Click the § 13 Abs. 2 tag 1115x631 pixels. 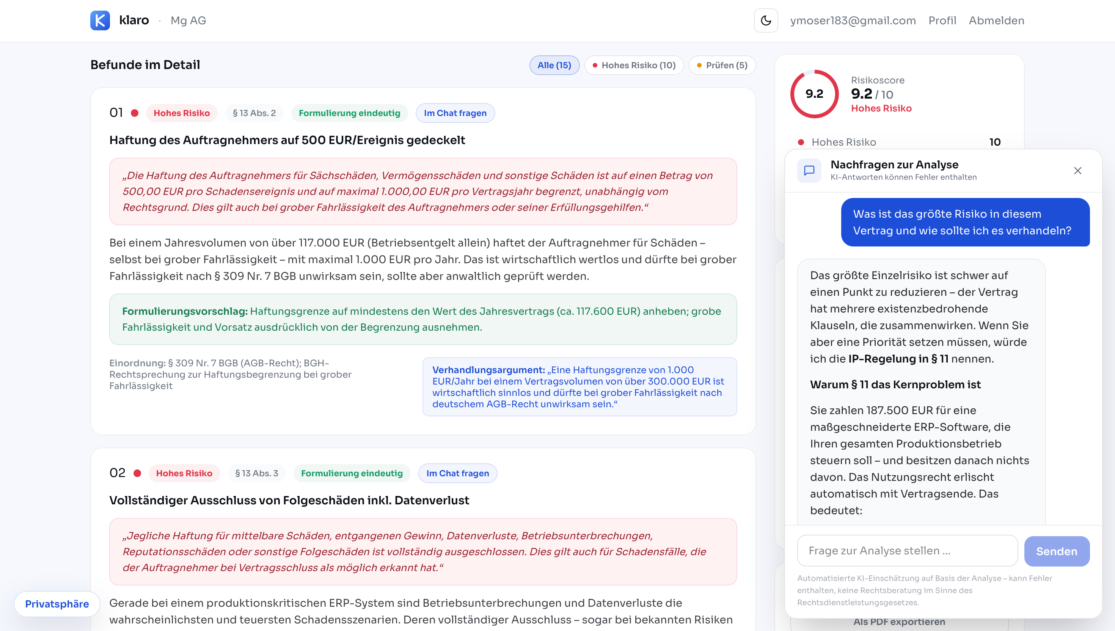(x=254, y=113)
